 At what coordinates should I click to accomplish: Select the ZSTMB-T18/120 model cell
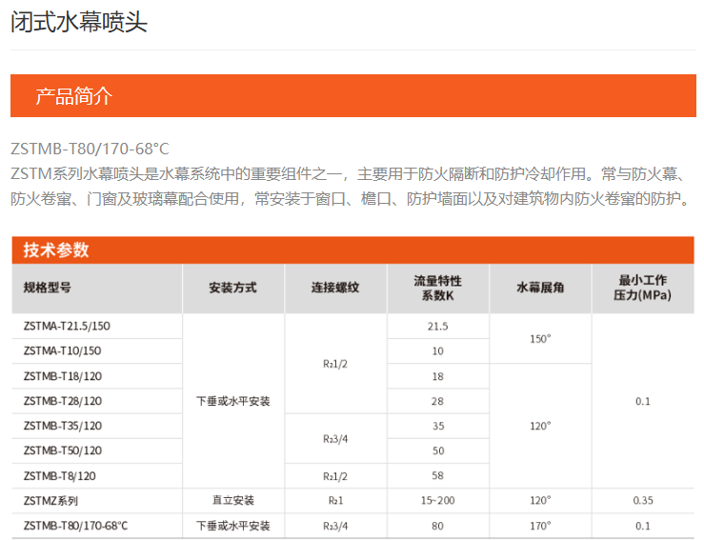(63, 376)
